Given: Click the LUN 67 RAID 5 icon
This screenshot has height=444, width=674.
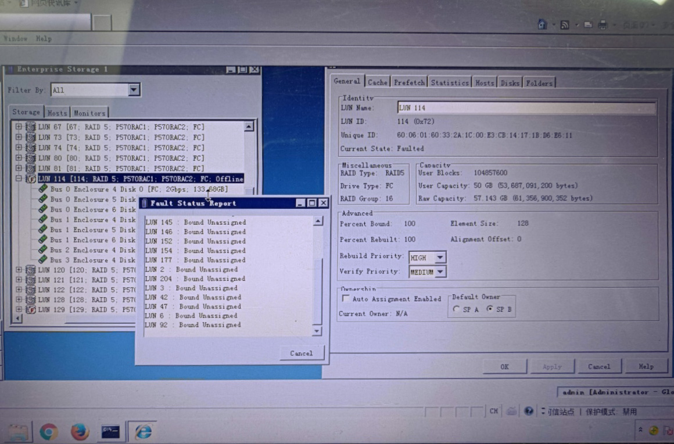Looking at the screenshot, I should tap(31, 127).
